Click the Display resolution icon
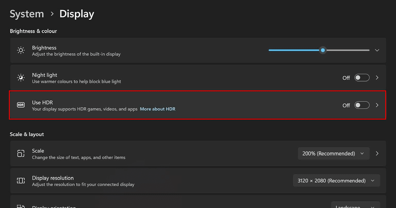The width and height of the screenshot is (396, 208). click(x=21, y=181)
